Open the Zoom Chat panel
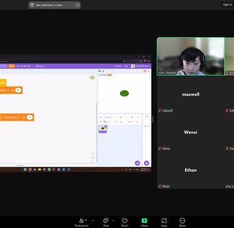The image size is (234, 228). coord(105,222)
